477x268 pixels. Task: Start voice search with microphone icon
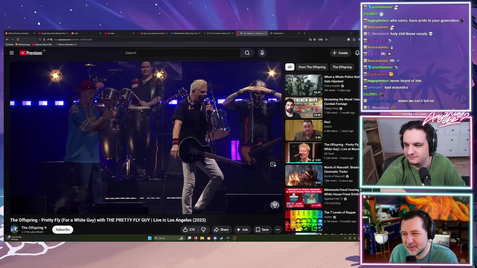click(262, 53)
